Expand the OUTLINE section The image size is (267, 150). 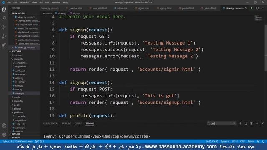tap(15, 134)
